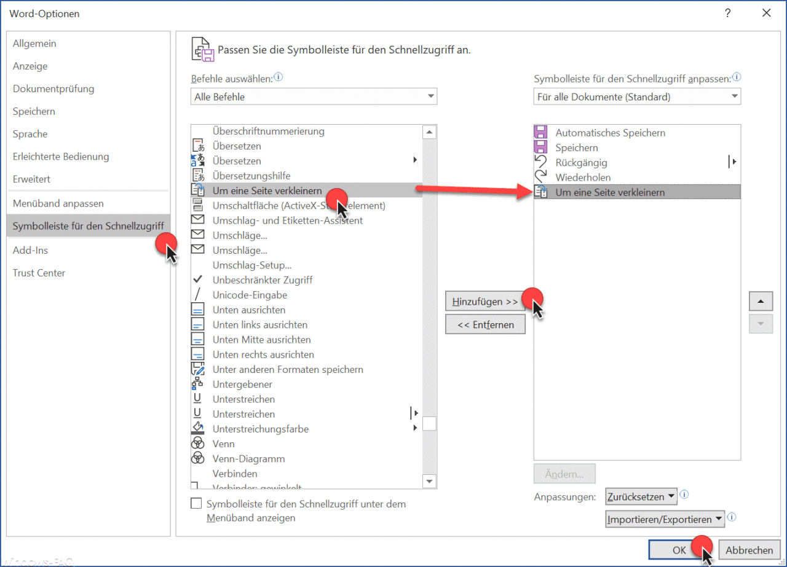Click the scroll-up arrow of command list
Screen dimensions: 787x567
click(x=430, y=131)
